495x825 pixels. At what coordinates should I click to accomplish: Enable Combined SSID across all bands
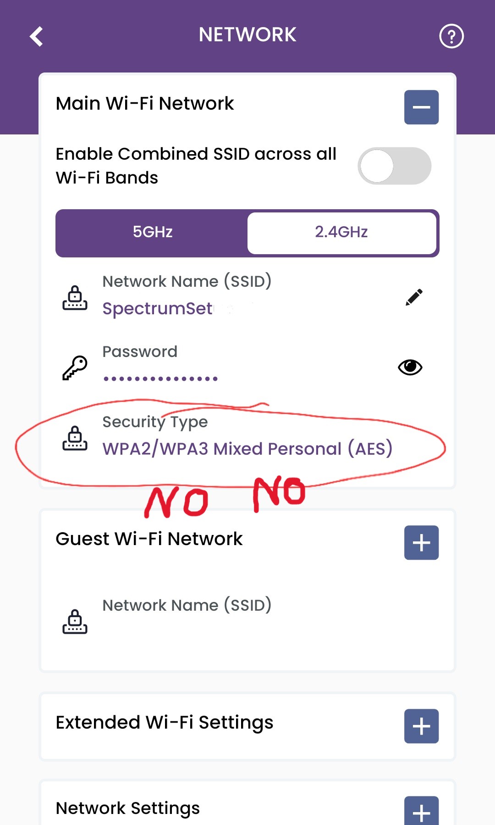tap(394, 166)
